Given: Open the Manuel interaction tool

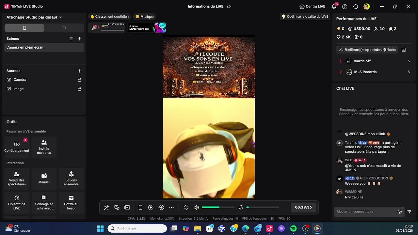Looking at the screenshot, I should 44,179.
